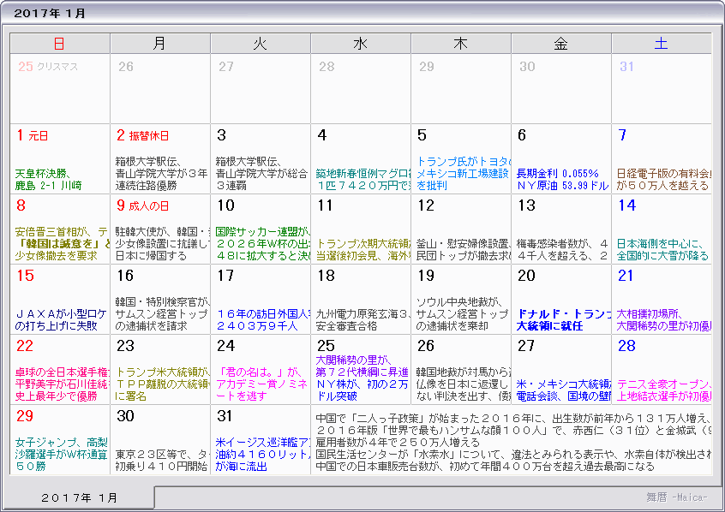Select January 1 元日 date

tap(32, 135)
